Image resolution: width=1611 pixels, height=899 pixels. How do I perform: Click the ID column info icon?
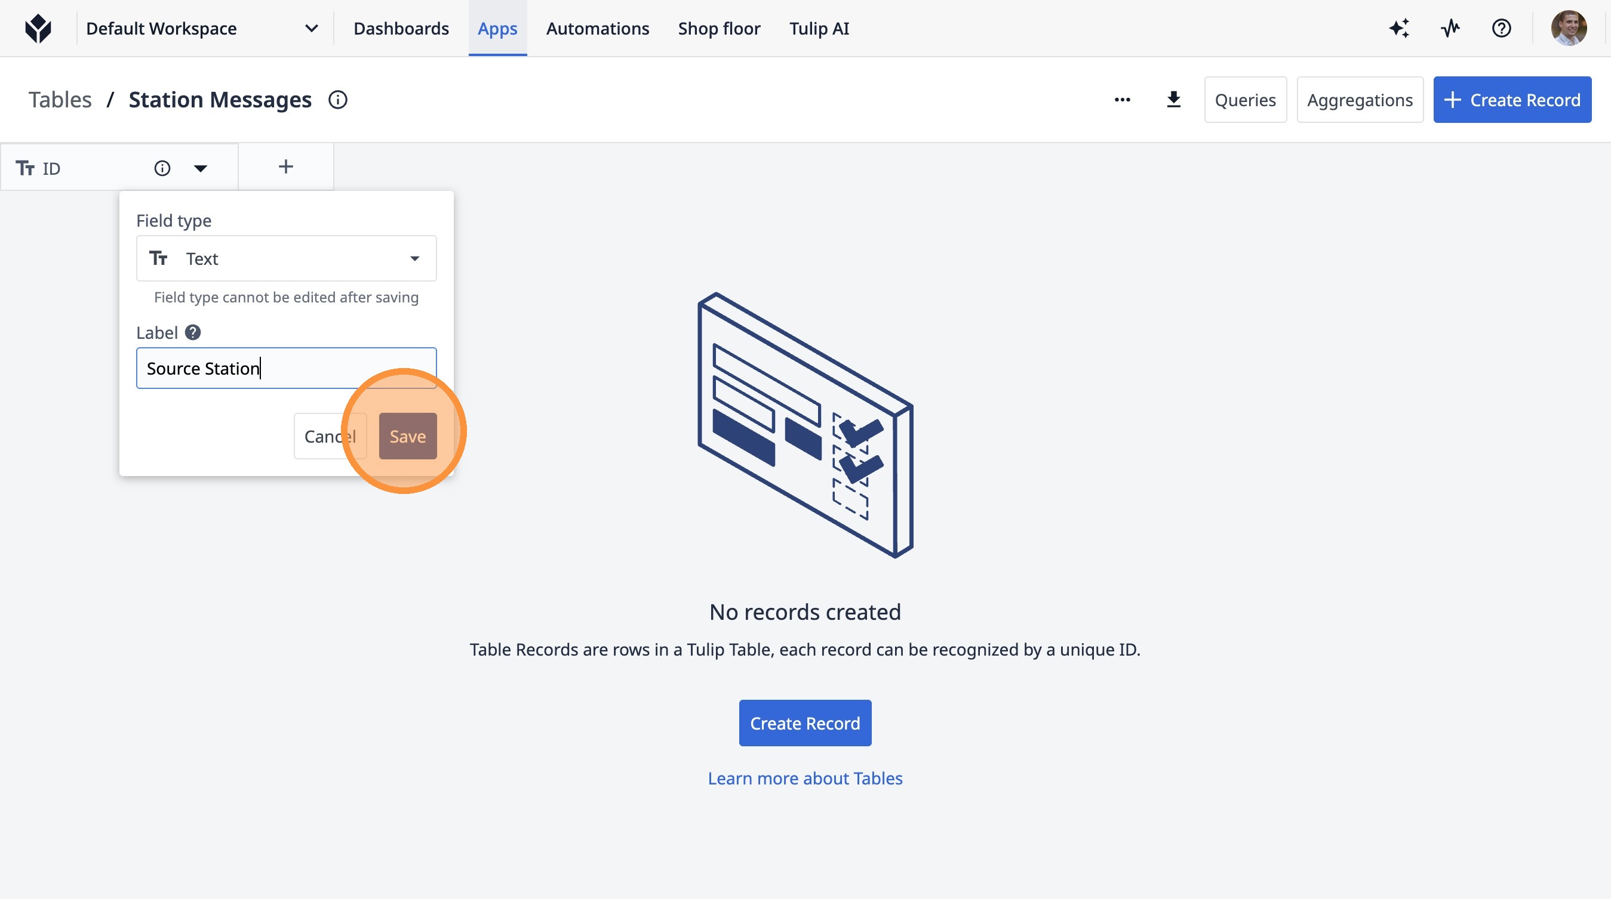[x=162, y=168]
